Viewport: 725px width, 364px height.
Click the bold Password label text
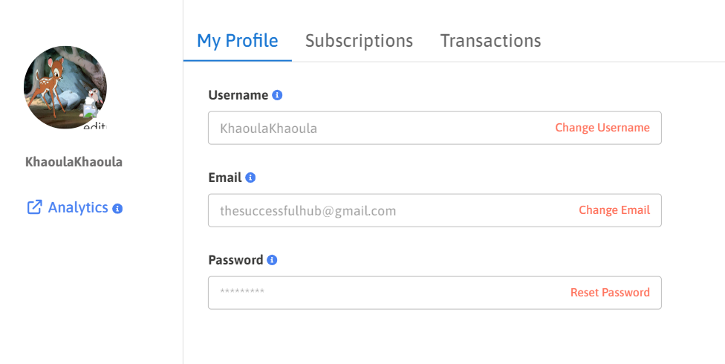pos(235,260)
